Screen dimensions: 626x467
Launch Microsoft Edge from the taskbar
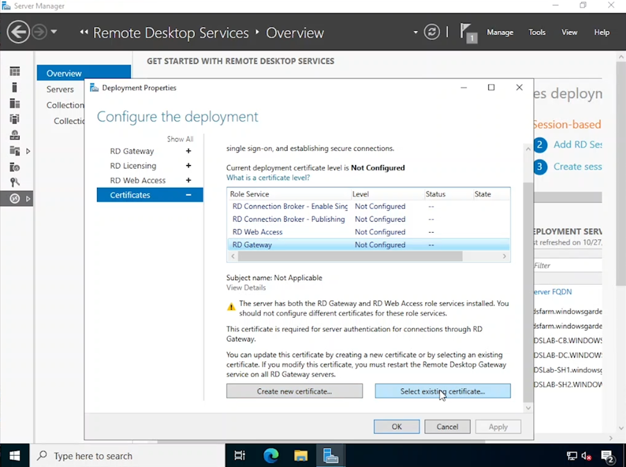[270, 455]
